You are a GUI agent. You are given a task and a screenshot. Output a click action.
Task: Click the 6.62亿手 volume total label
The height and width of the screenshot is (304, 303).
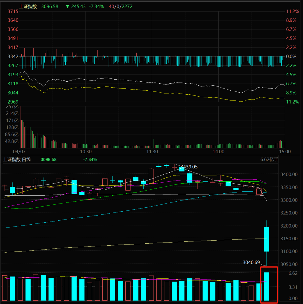tap(269, 159)
